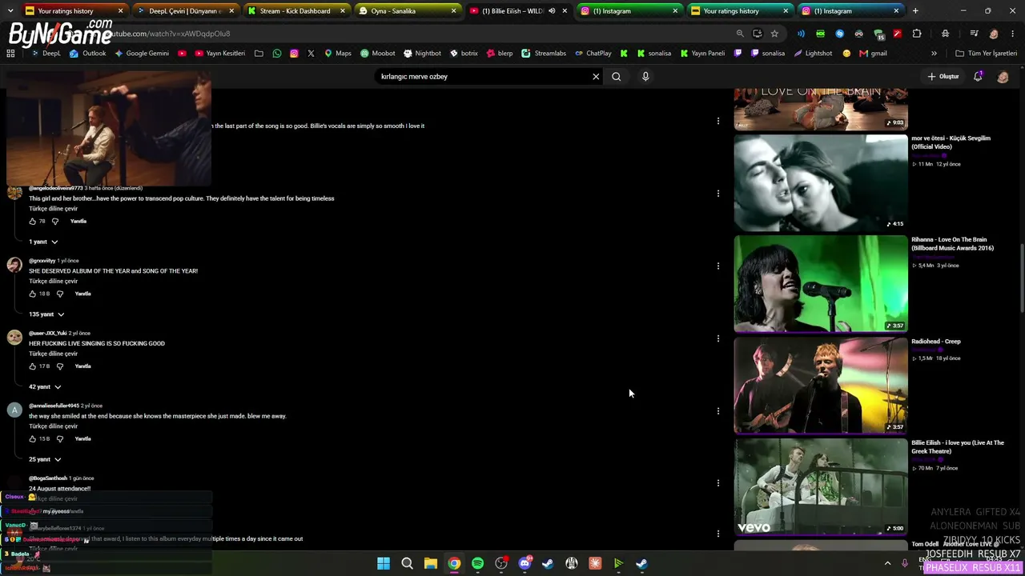
Task: Open taskbar search
Action: [x=407, y=564]
